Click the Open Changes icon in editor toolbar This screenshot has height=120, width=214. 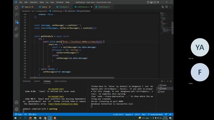163,7
